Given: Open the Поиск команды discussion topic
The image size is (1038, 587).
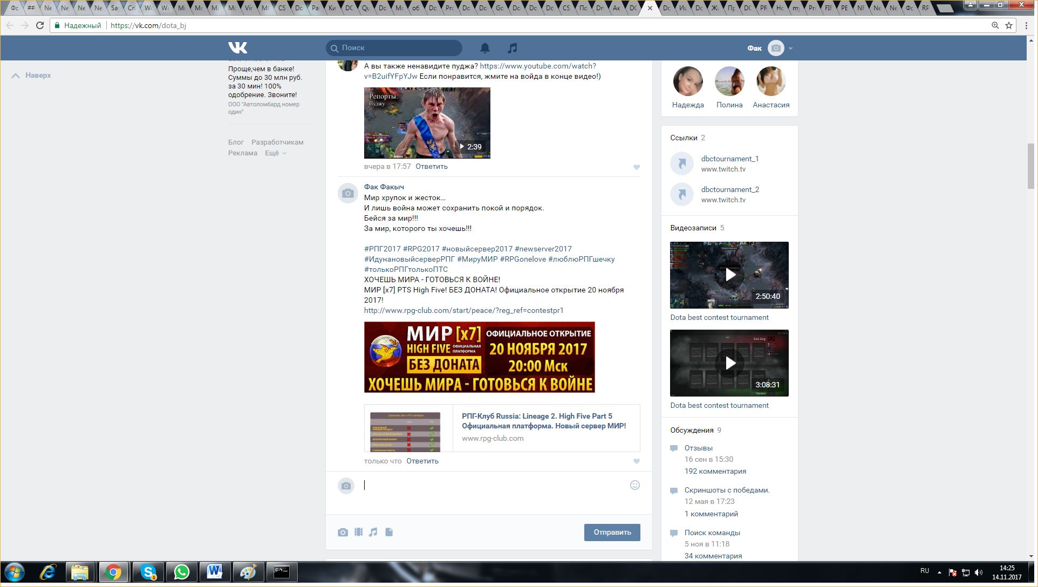Looking at the screenshot, I should point(712,533).
